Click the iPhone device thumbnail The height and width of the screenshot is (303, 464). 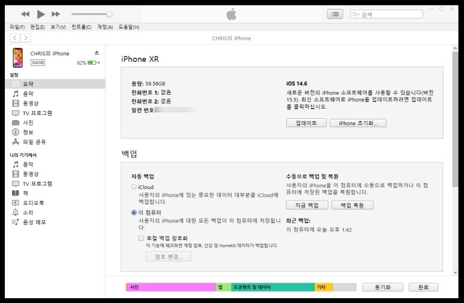[18, 58]
